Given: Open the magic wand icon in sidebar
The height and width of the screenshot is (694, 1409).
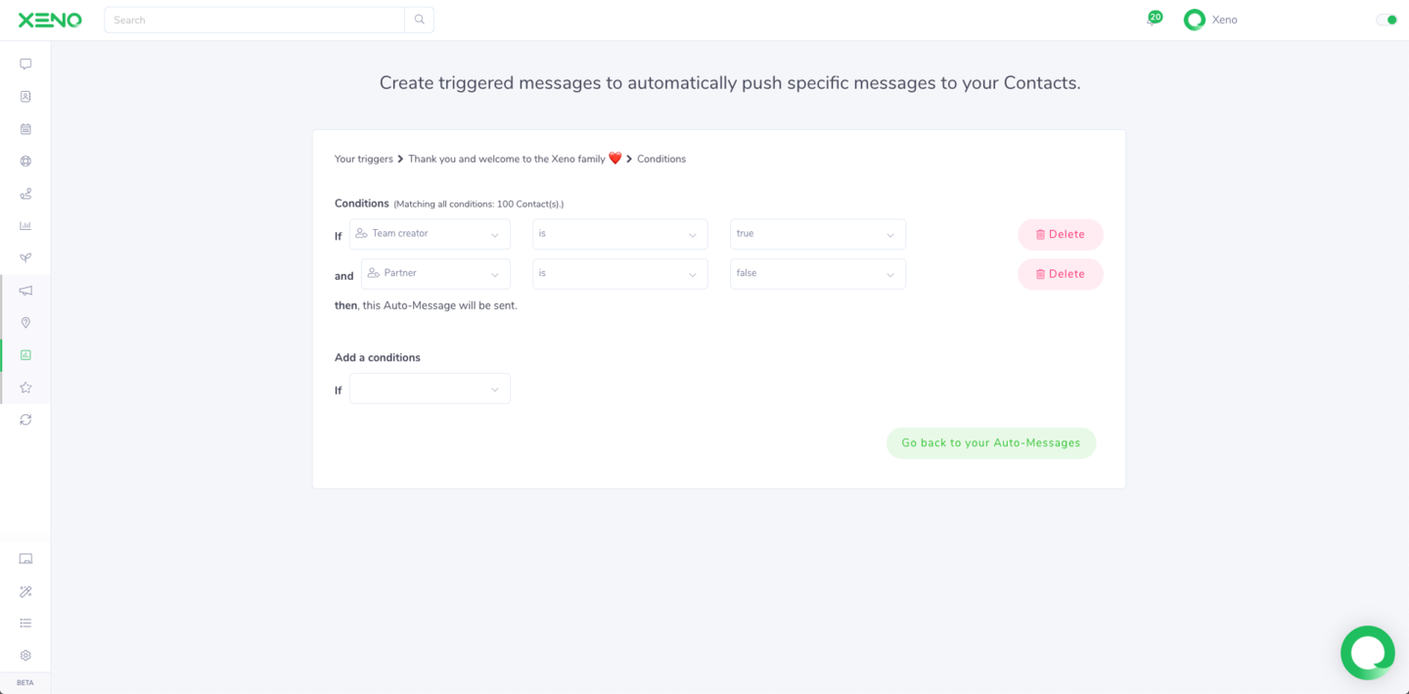Looking at the screenshot, I should click(25, 591).
